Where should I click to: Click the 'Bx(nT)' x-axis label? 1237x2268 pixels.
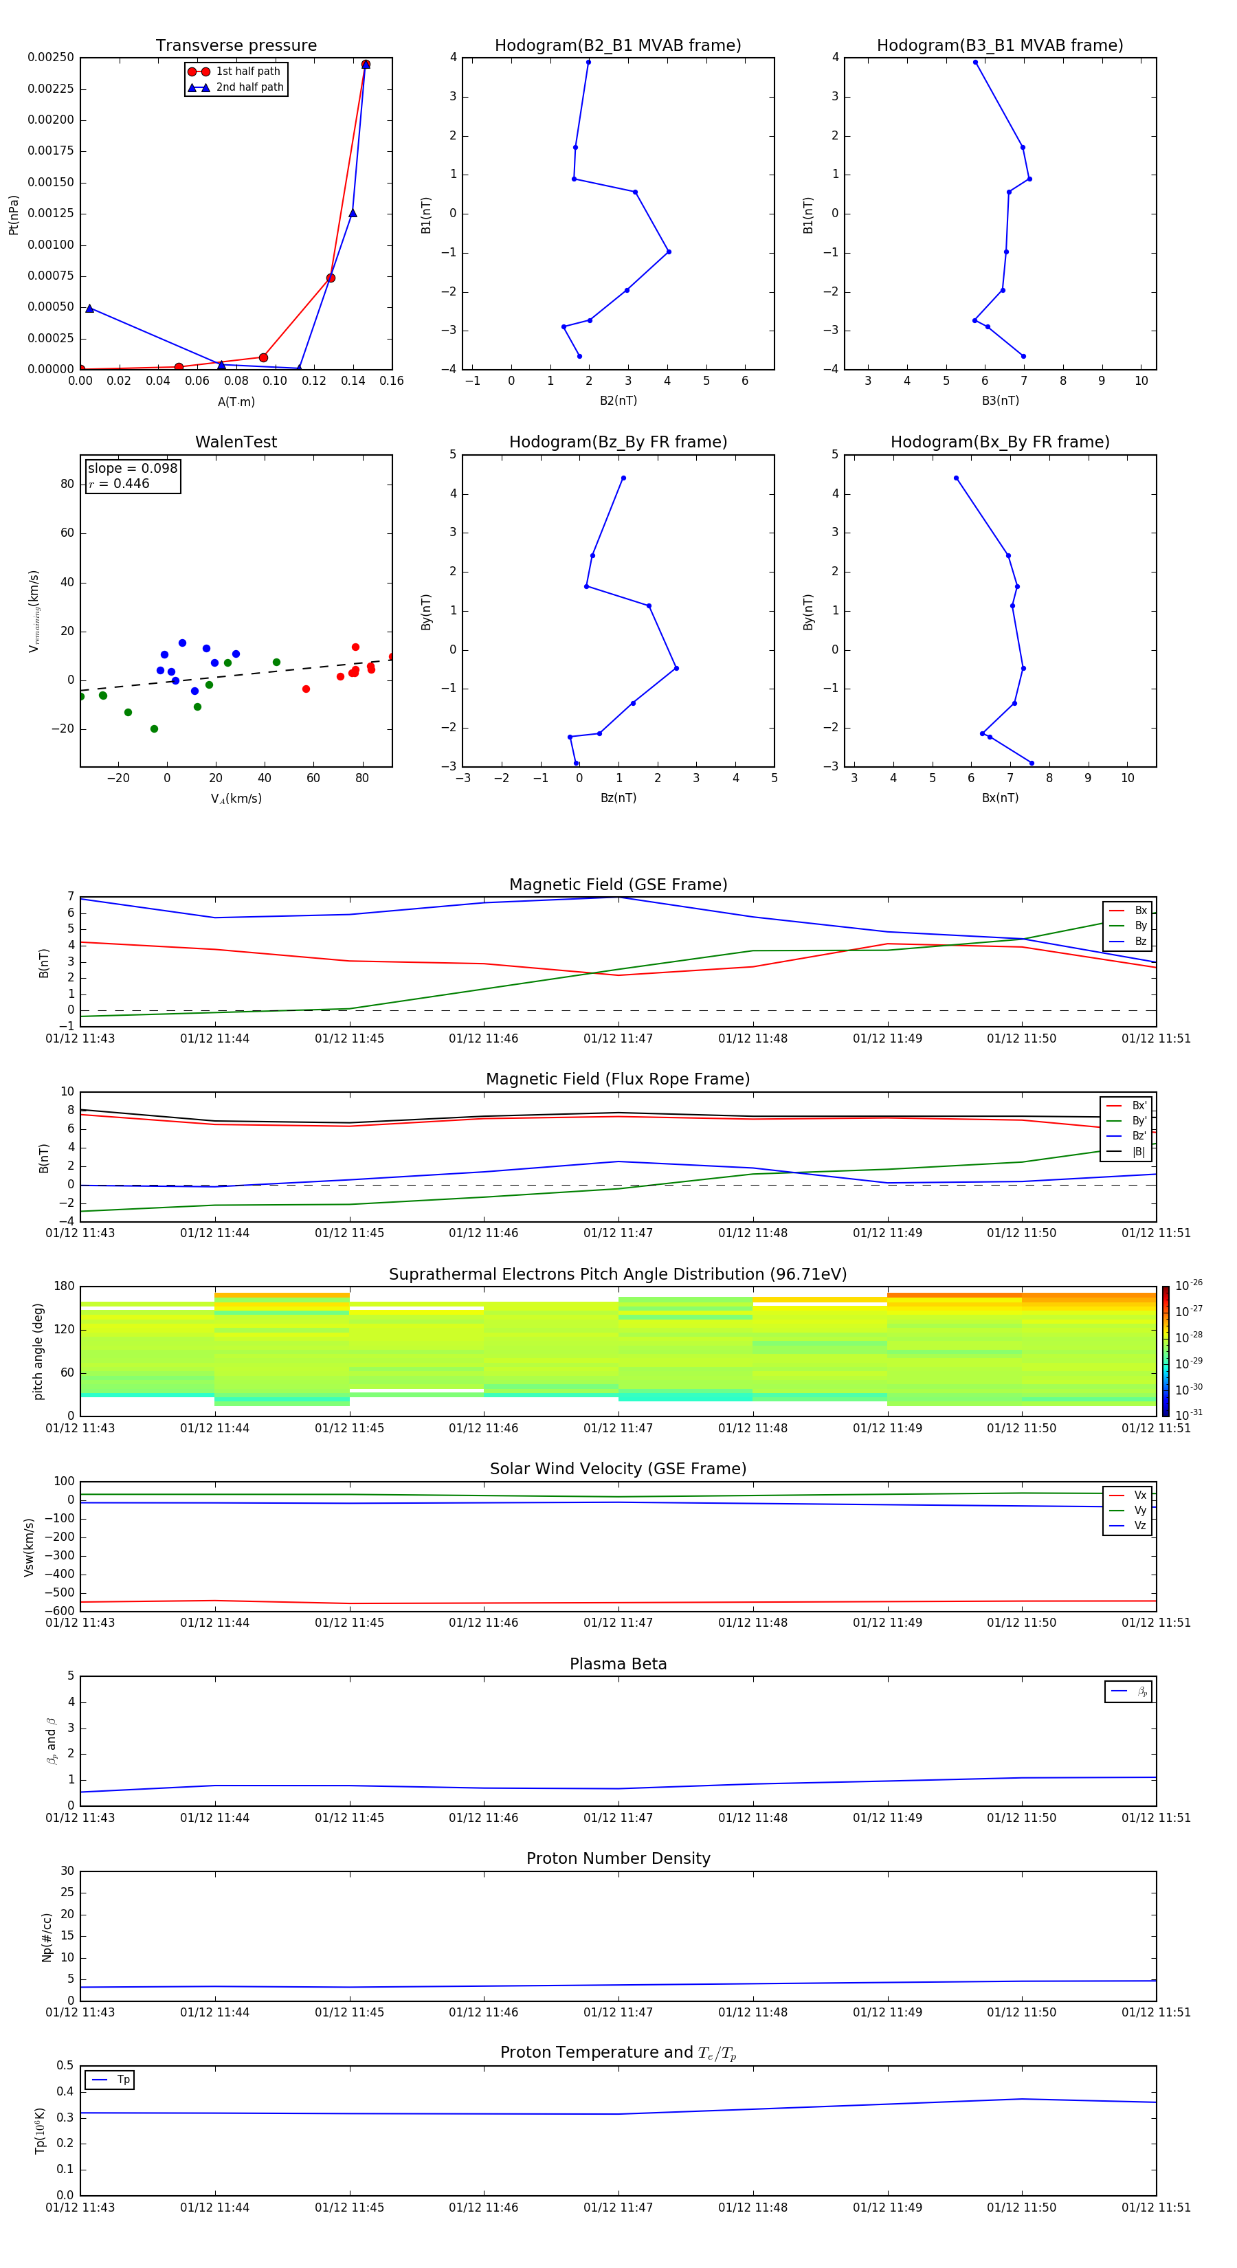tap(1000, 798)
